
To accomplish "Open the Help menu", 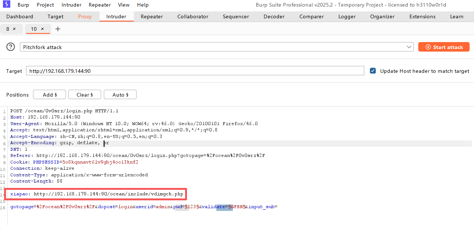I will tap(143, 5).
